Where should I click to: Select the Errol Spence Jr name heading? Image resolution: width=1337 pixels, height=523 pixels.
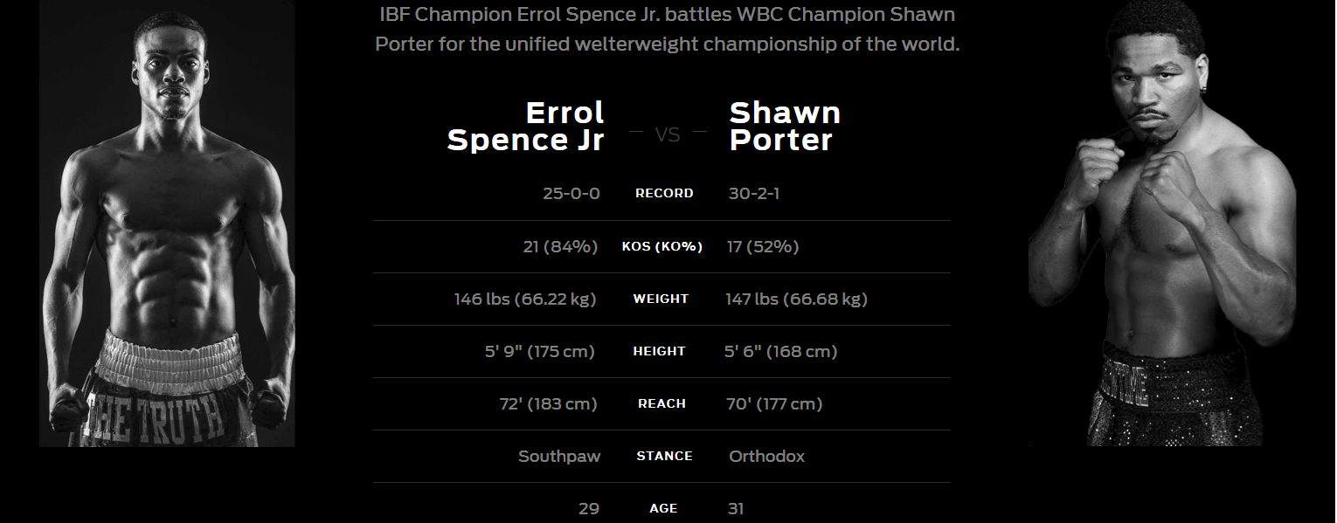[x=525, y=126]
